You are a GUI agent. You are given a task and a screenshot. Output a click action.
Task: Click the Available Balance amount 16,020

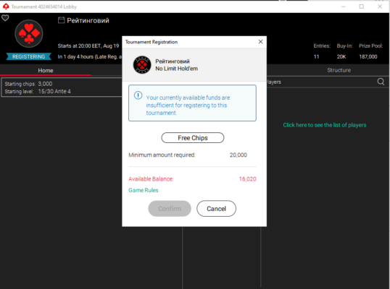tap(247, 179)
